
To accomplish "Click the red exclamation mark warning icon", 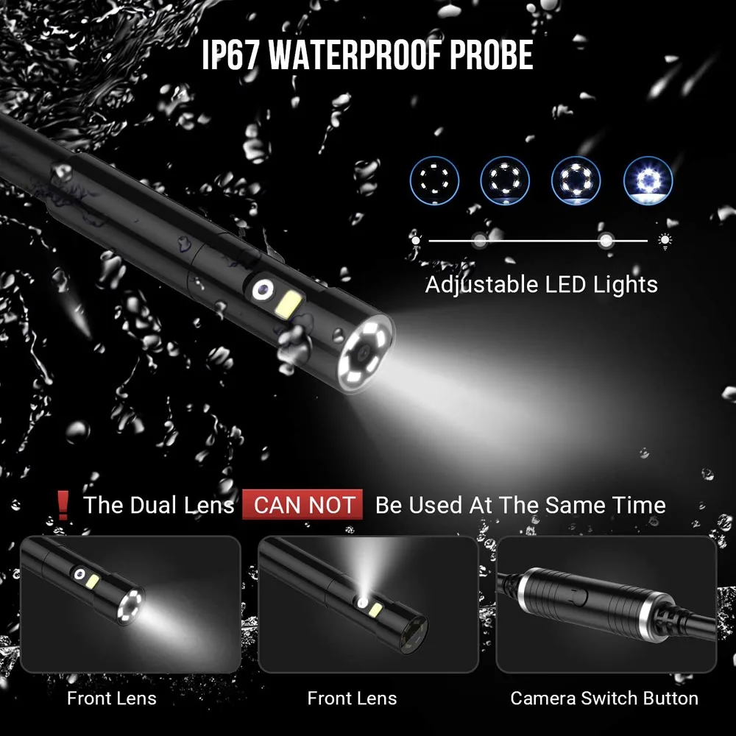I will 63,506.
